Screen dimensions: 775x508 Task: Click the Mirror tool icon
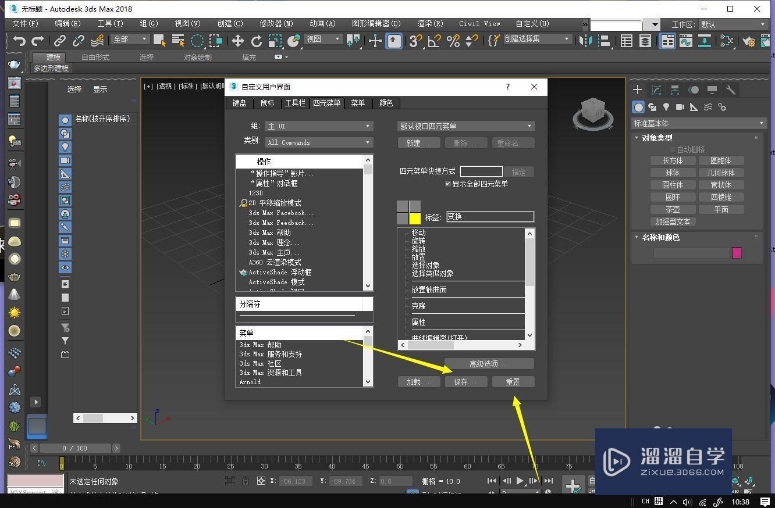pyautogui.click(x=586, y=40)
